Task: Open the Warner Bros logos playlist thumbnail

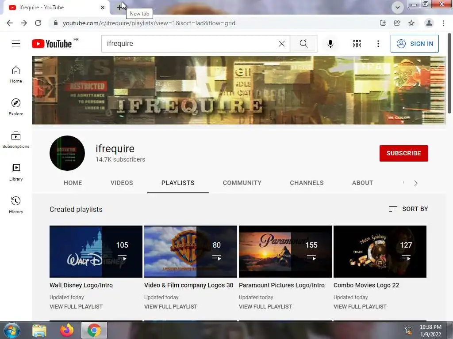Action: coord(191,252)
